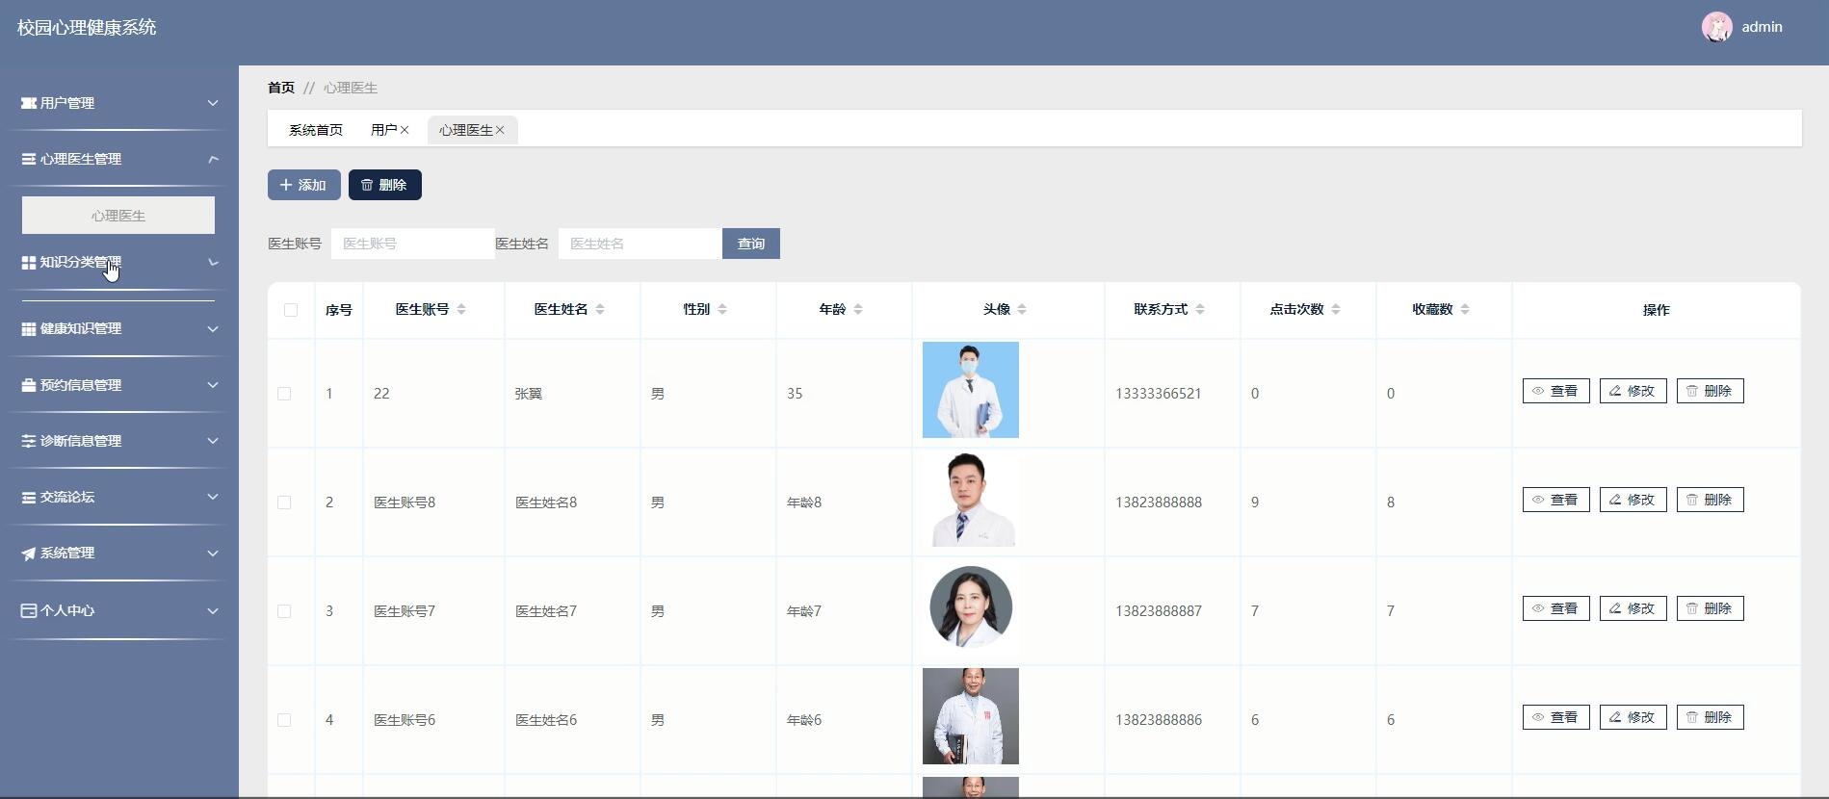This screenshot has height=799, width=1829.
Task: Check the row for 张翼
Action: point(284,394)
